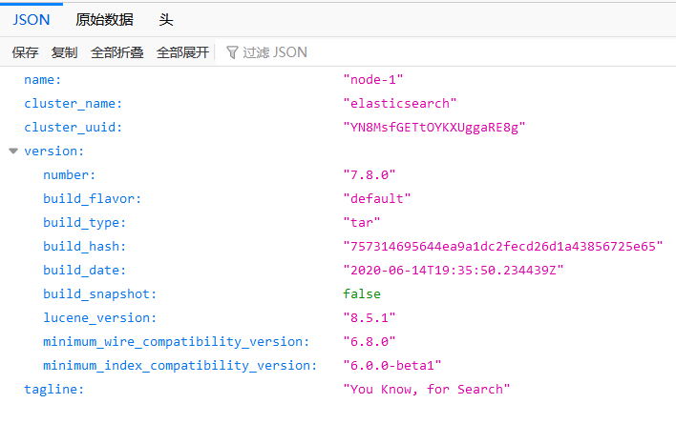Switch to the JSON tab

click(x=32, y=19)
